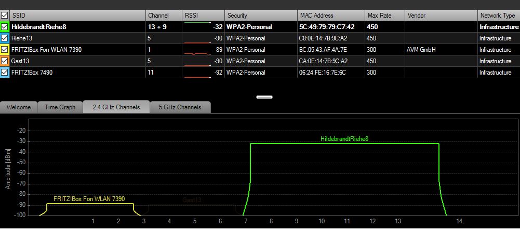The height and width of the screenshot is (229, 520).
Task: Select the Riehe13 SSID cell
Action: (77, 38)
